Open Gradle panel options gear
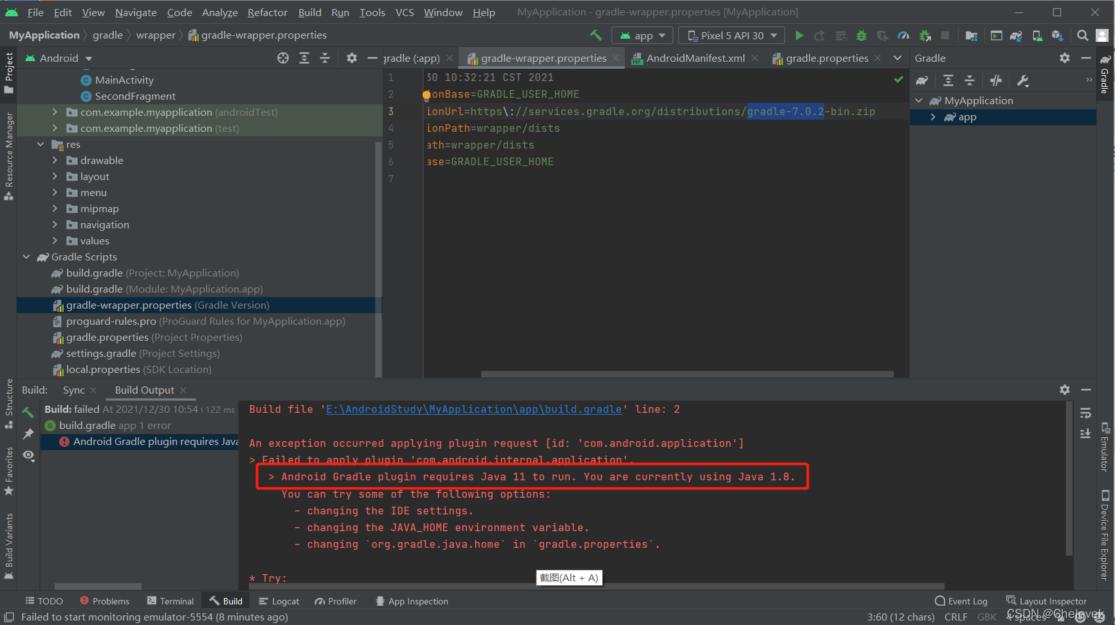The image size is (1115, 625). [x=1065, y=58]
